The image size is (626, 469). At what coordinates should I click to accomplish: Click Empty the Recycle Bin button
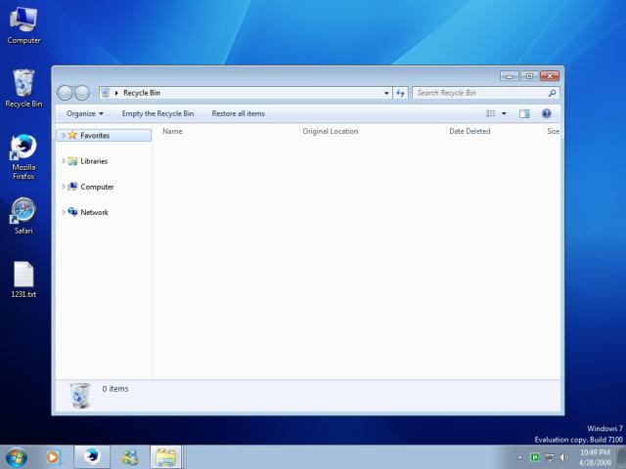(x=157, y=113)
